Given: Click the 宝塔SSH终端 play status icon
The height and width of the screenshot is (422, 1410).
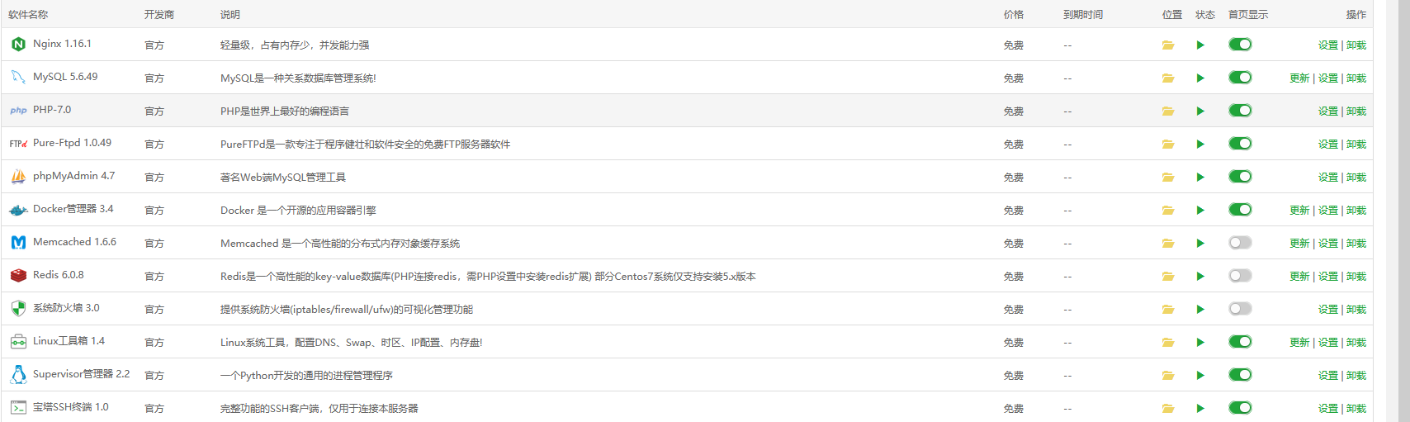Looking at the screenshot, I should pos(1200,408).
